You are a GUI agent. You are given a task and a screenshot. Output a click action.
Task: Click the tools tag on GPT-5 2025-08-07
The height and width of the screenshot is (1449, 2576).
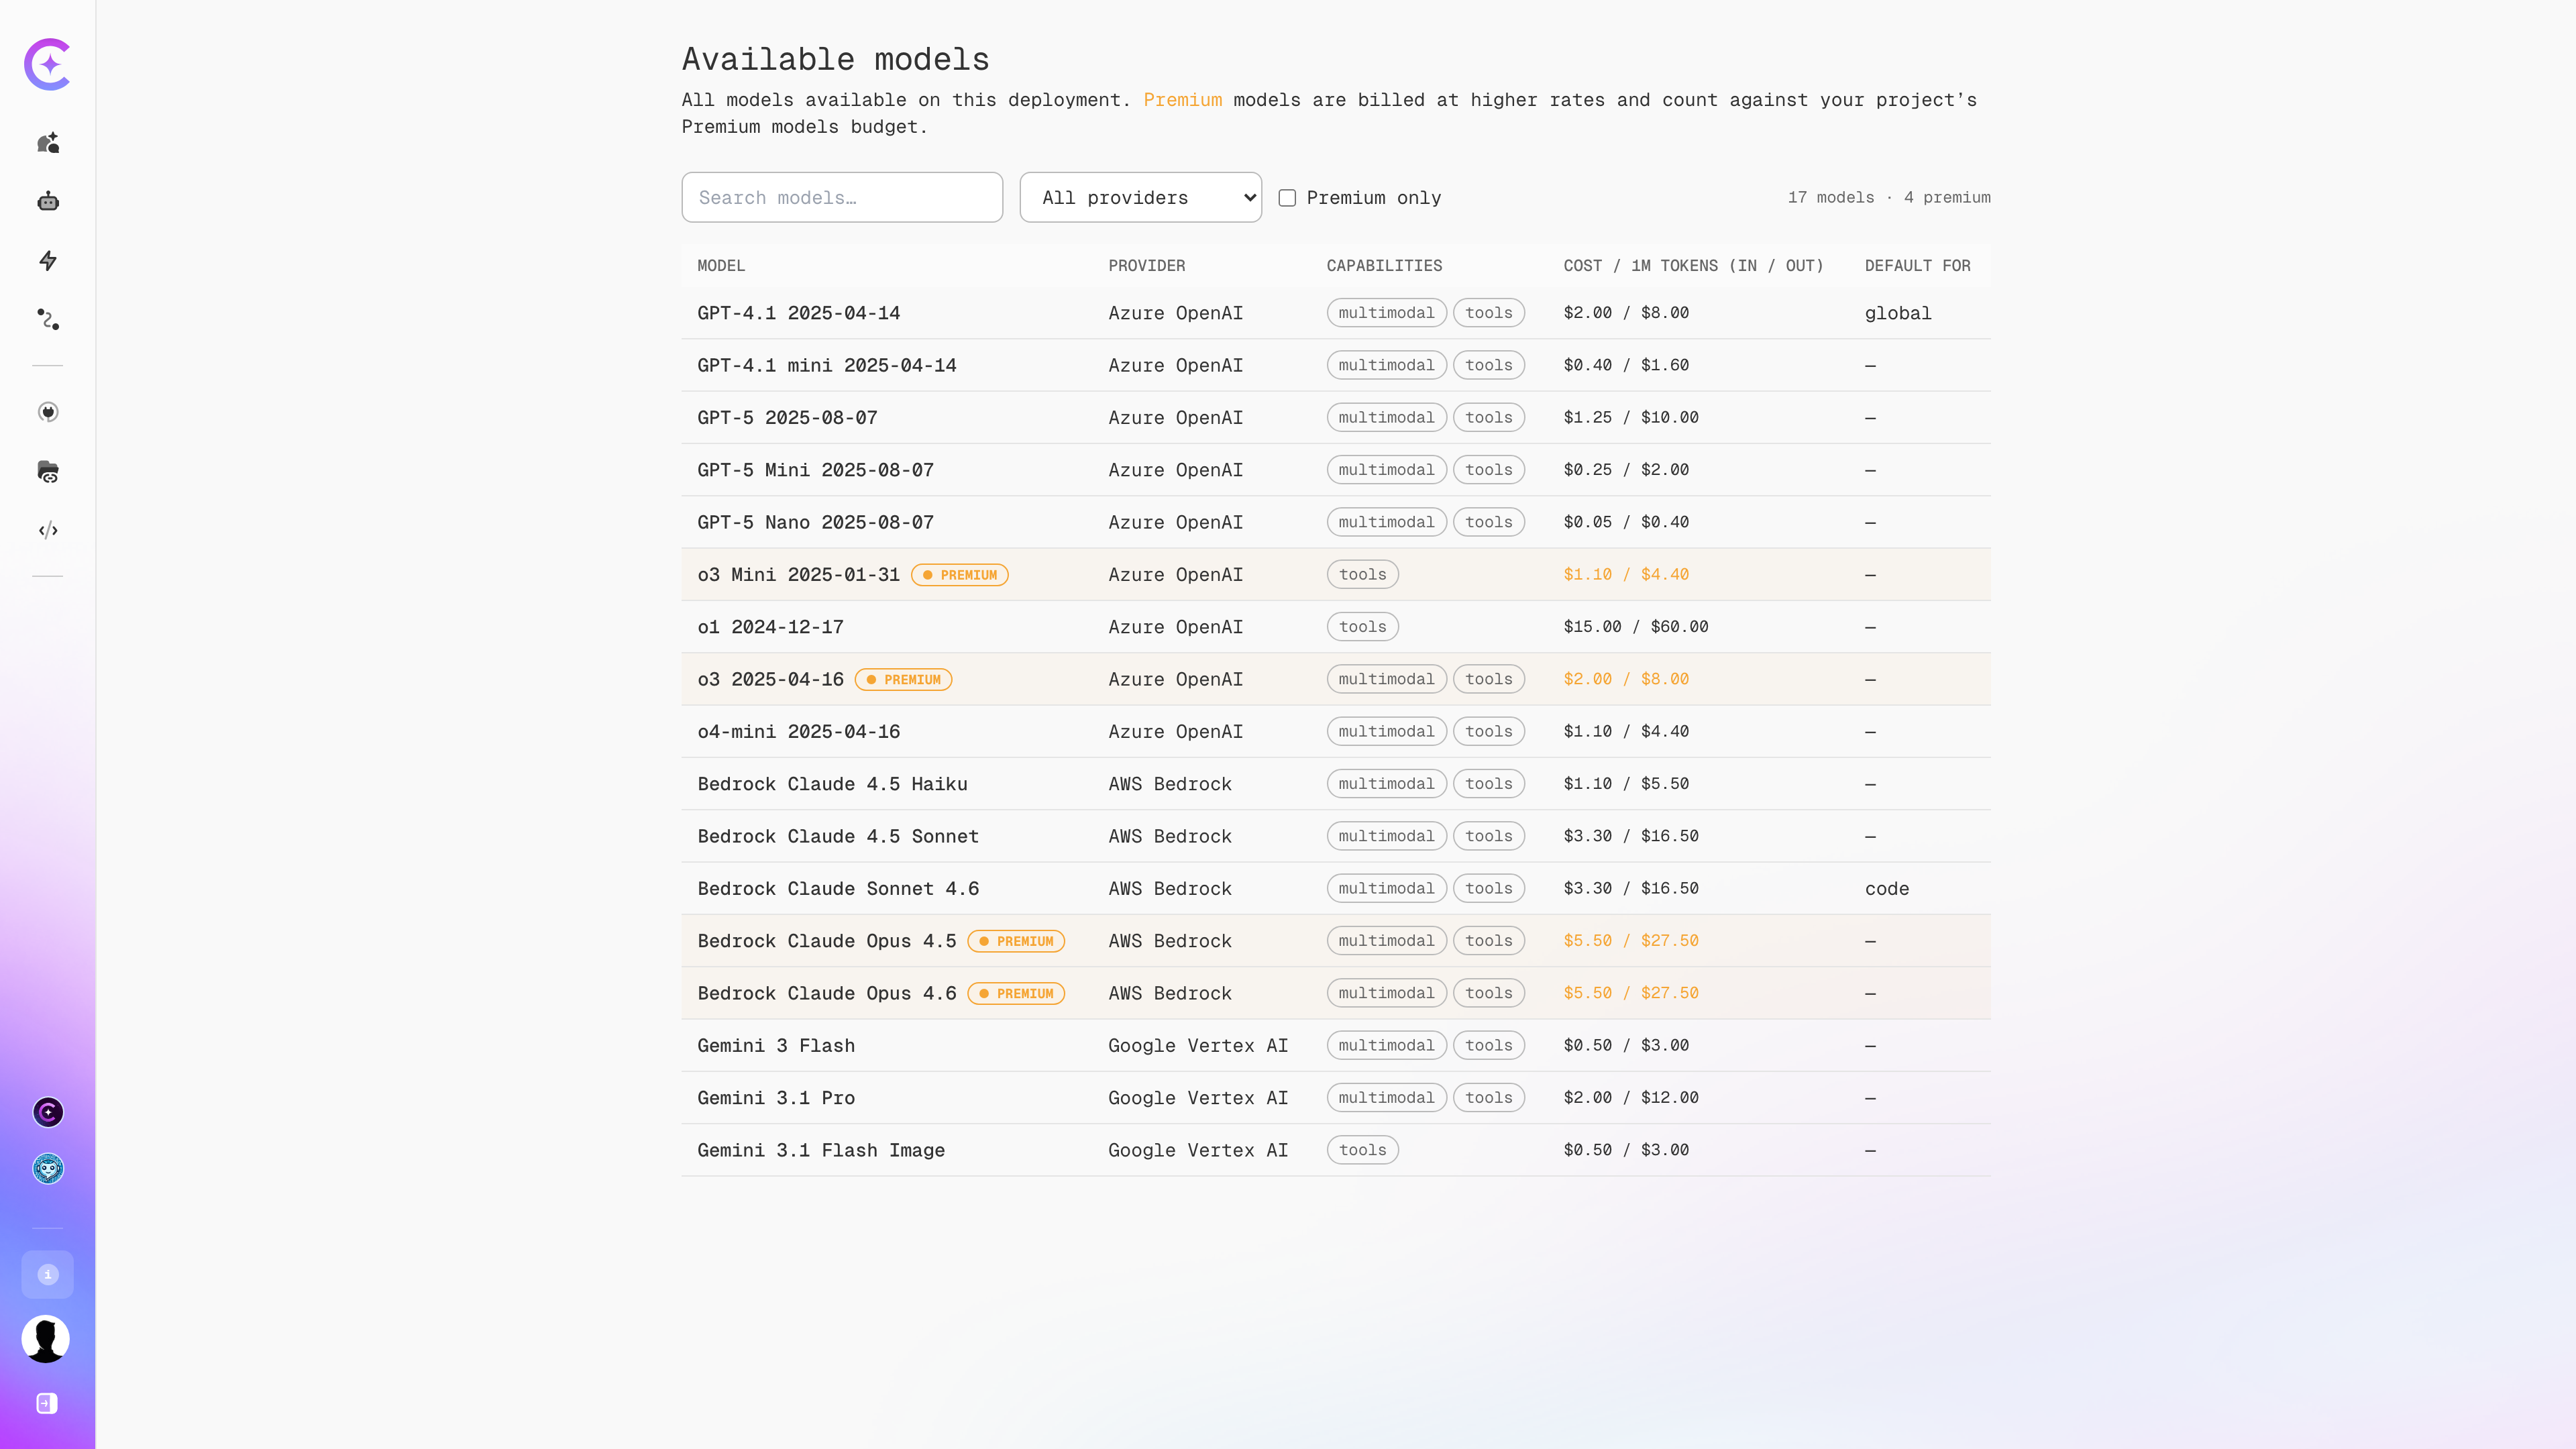point(1489,418)
